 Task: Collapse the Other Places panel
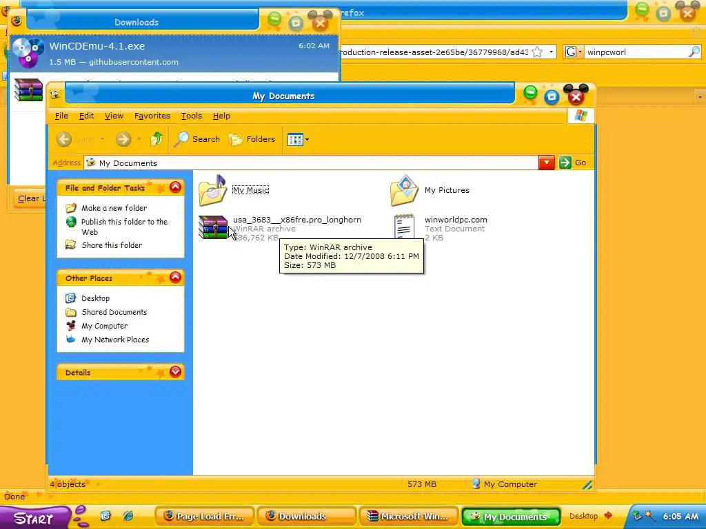[x=175, y=277]
